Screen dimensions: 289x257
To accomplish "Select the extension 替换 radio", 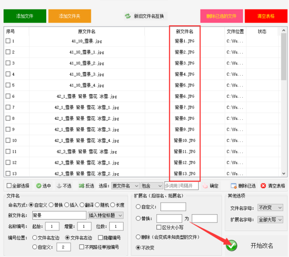I will coord(138,218).
